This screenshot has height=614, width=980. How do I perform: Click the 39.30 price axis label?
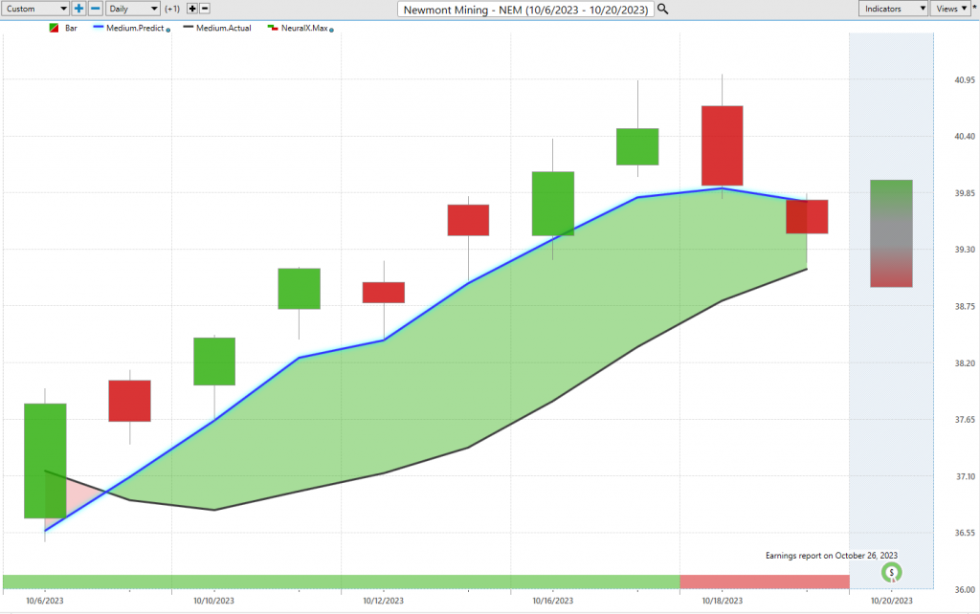coord(965,250)
